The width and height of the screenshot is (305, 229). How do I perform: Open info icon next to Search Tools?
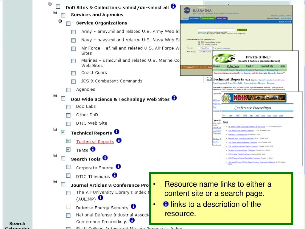click(x=105, y=158)
